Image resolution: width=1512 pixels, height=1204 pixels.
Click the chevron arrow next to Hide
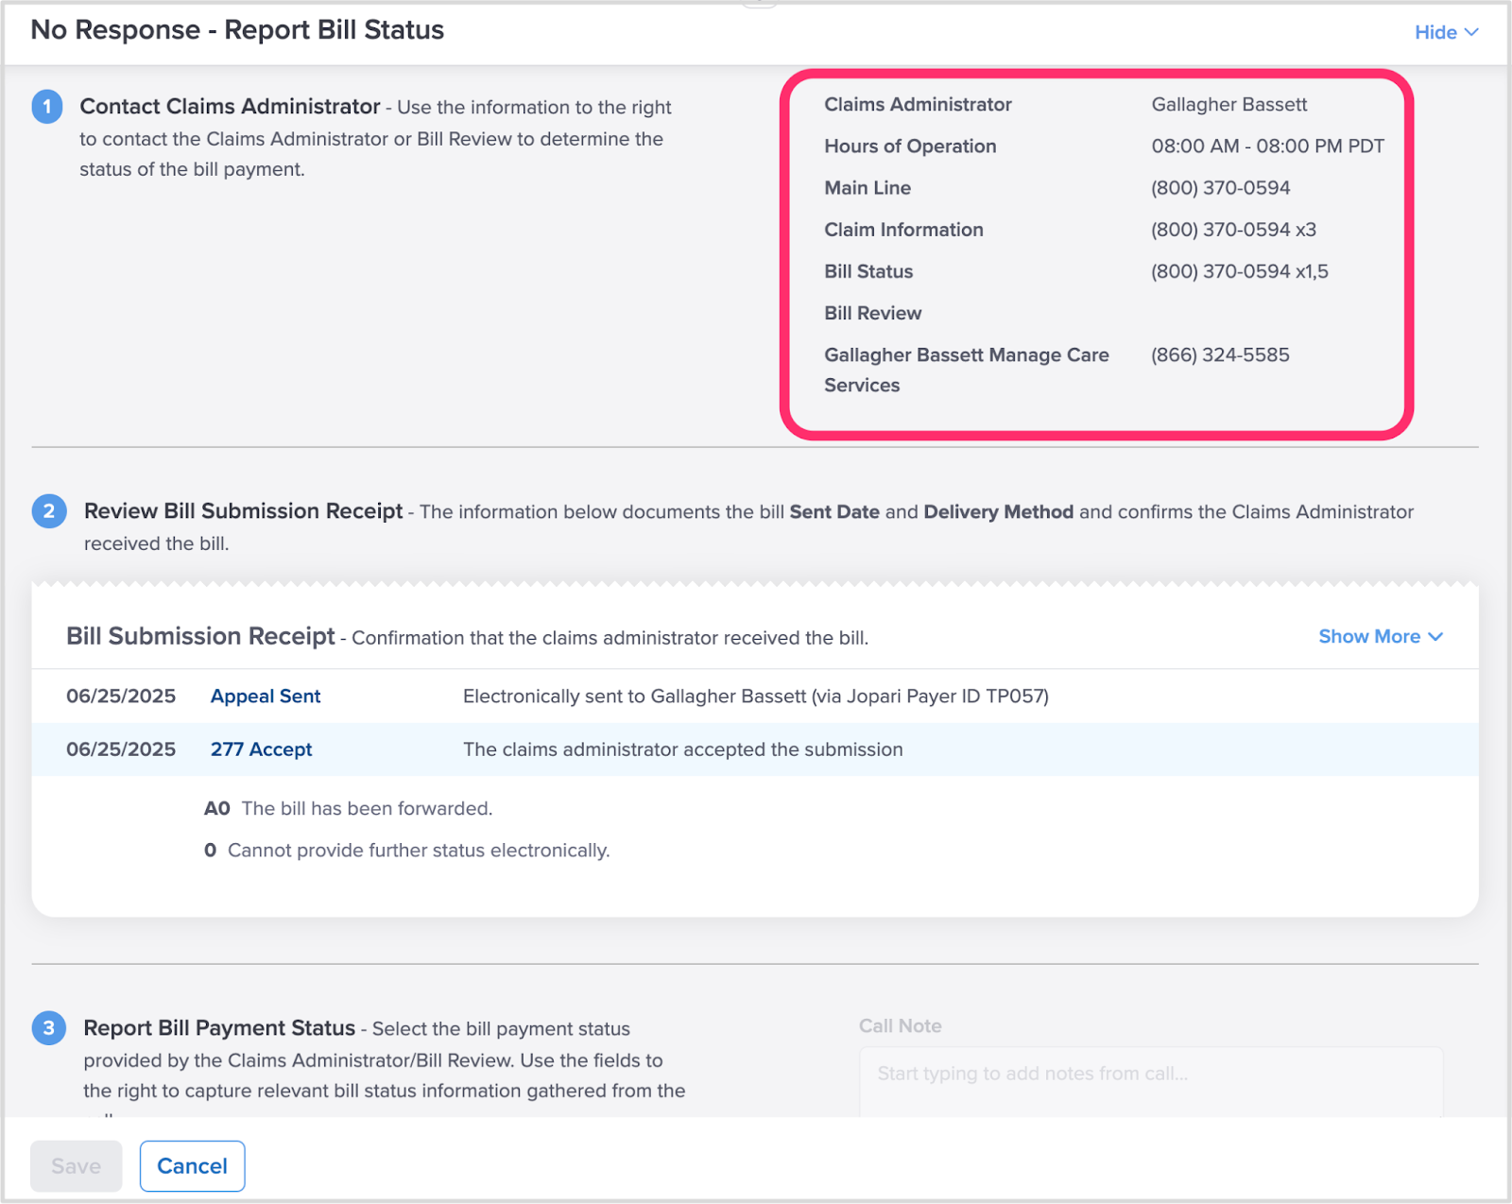pos(1471,32)
